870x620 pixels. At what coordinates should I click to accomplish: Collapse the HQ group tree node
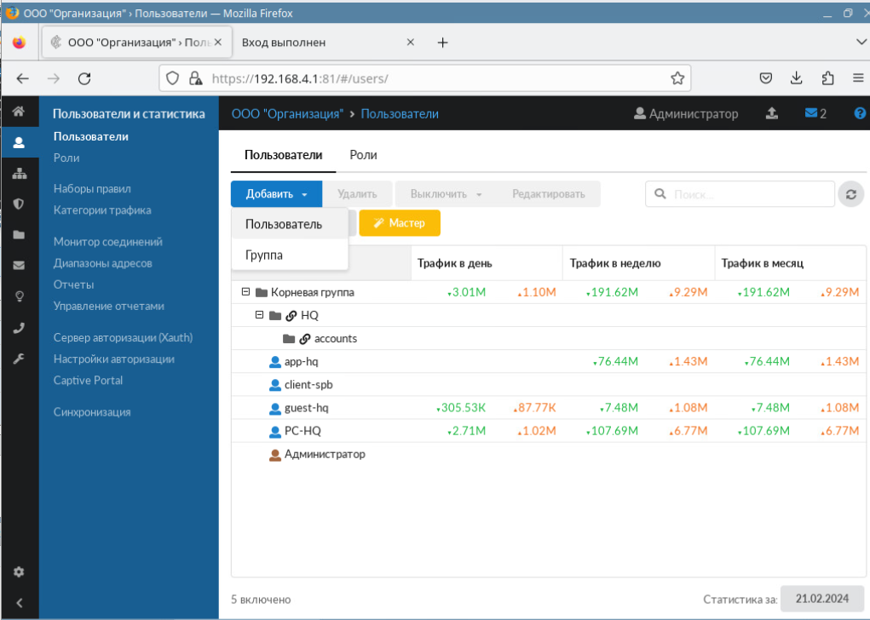[260, 315]
